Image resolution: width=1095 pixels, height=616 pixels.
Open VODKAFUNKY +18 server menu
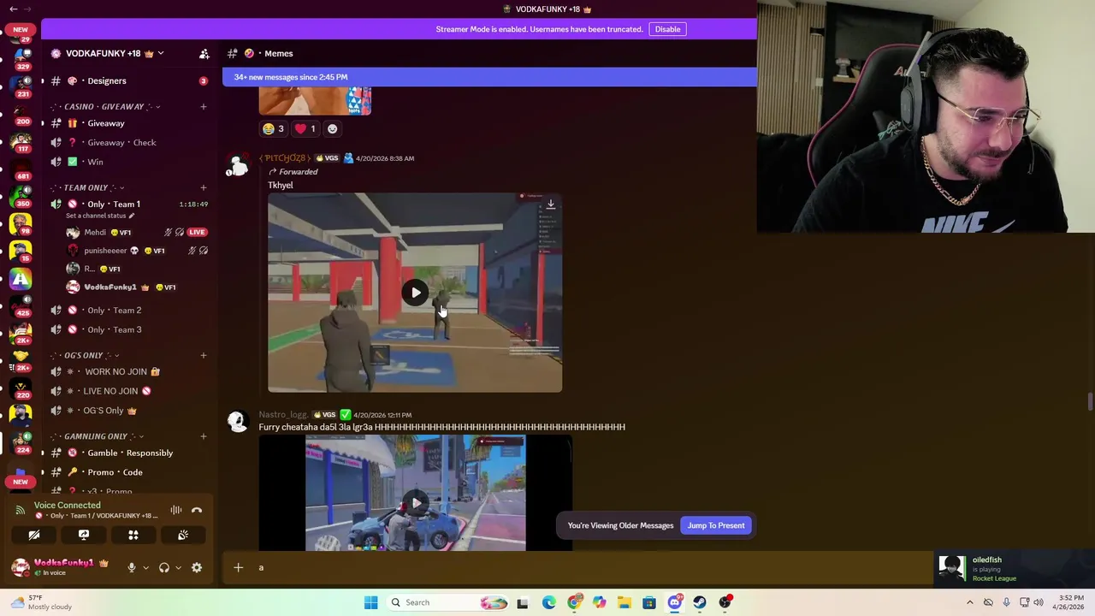(109, 53)
